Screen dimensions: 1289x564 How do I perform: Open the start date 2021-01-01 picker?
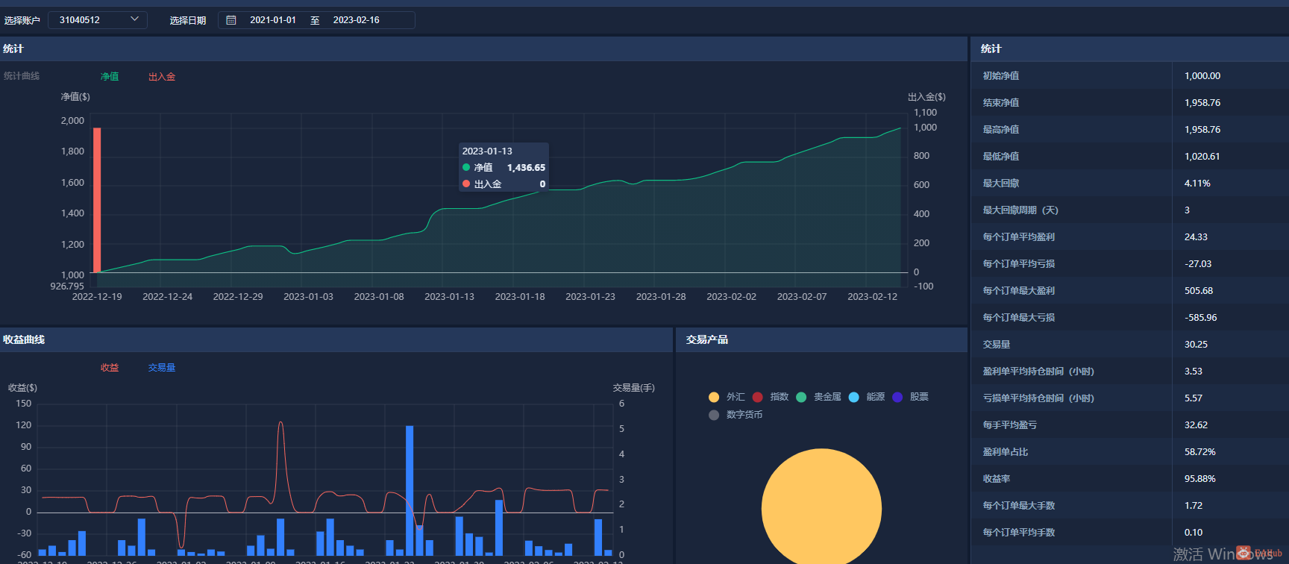pyautogui.click(x=273, y=20)
